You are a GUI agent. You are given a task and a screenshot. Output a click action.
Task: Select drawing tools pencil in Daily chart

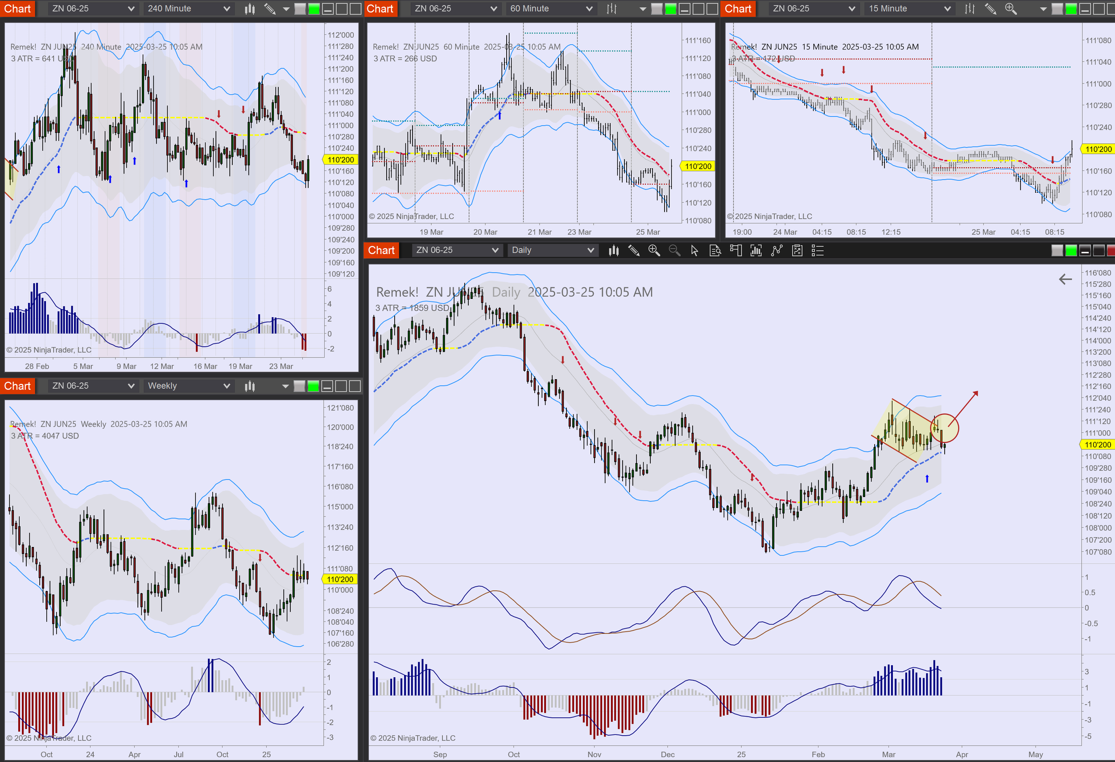click(634, 250)
